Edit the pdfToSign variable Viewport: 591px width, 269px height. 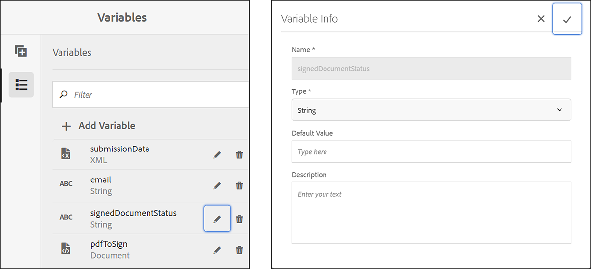point(217,250)
